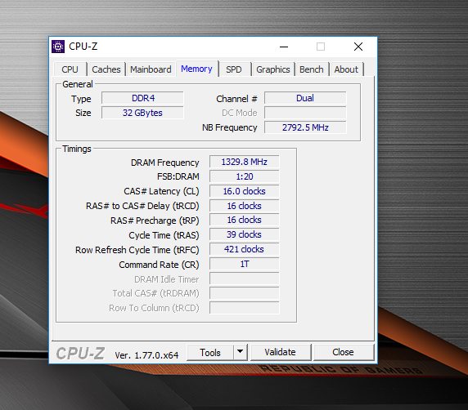Select CAS# Latency value 16.0 clocks
Screen dimensions: 468x410
pyautogui.click(x=244, y=191)
